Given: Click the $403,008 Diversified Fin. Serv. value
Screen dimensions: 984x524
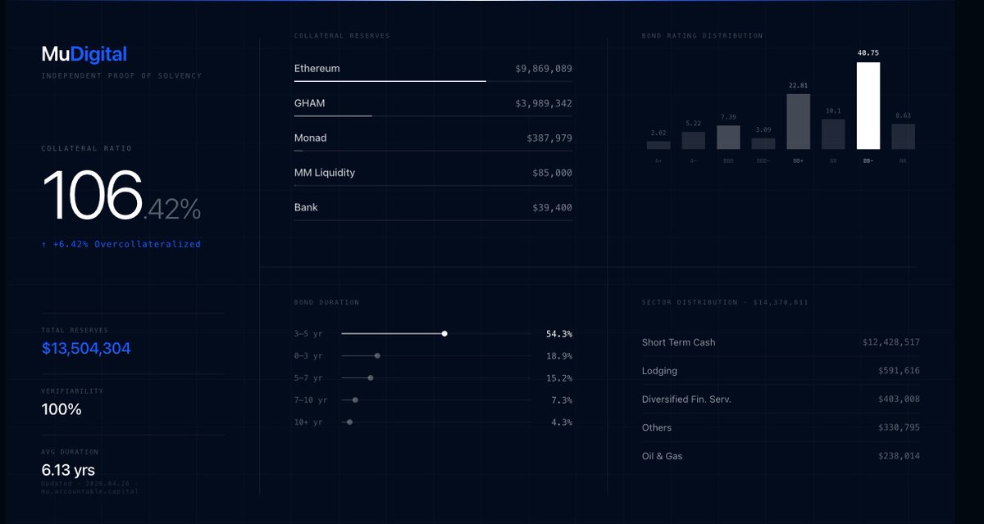Looking at the screenshot, I should (x=899, y=400).
